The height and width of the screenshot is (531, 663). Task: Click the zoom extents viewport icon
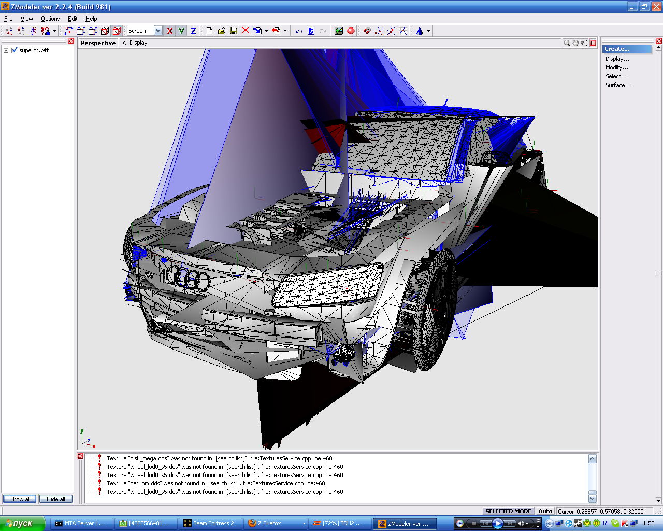[584, 43]
